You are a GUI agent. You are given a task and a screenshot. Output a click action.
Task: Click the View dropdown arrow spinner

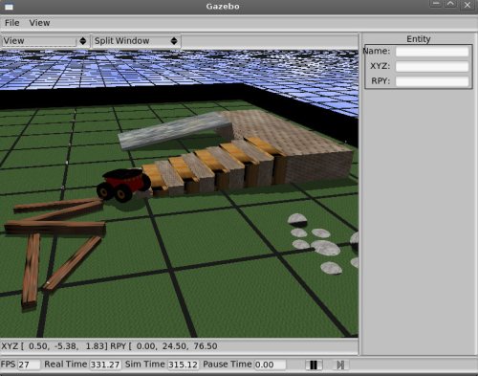(83, 41)
